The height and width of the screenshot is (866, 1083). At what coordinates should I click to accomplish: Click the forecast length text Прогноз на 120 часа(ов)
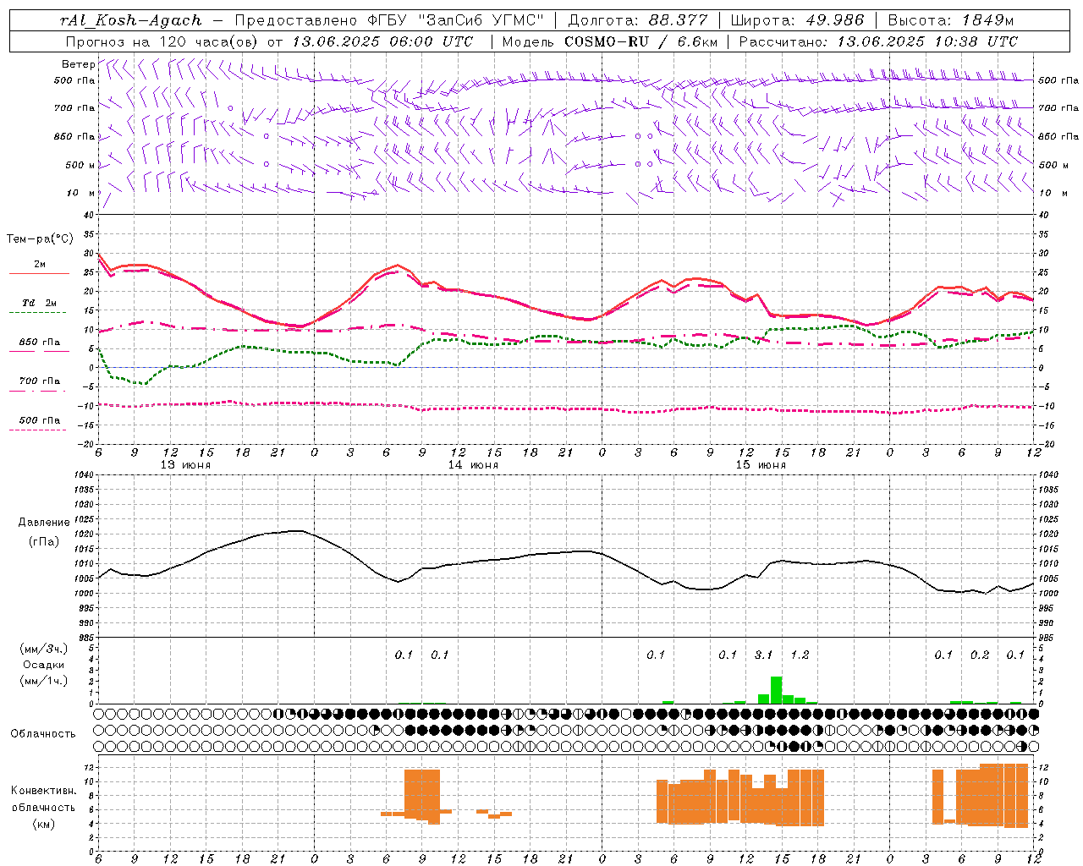coord(162,41)
